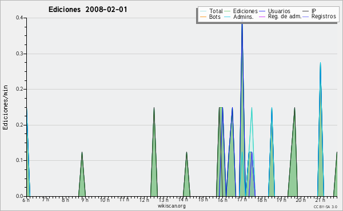
Task: Click the chart title Ediciones 2008-02-01
Action: click(87, 10)
